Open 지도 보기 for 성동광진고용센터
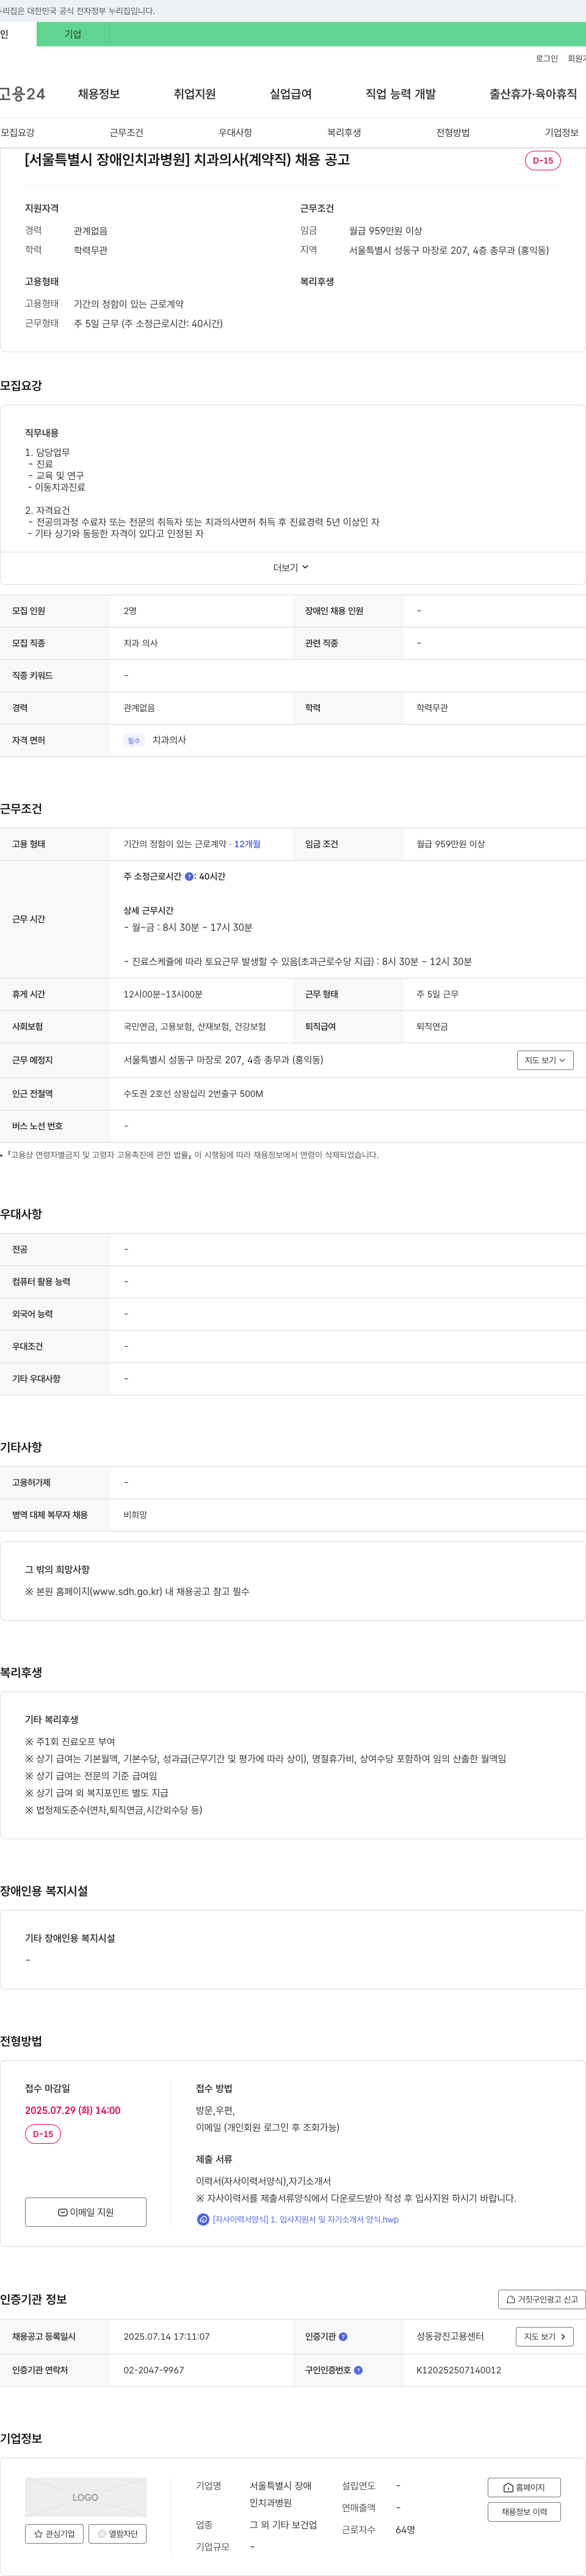Viewport: 586px width, 2576px height. pos(545,2336)
